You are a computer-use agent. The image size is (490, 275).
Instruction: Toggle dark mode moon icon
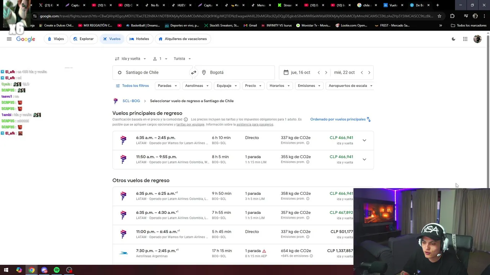454,39
